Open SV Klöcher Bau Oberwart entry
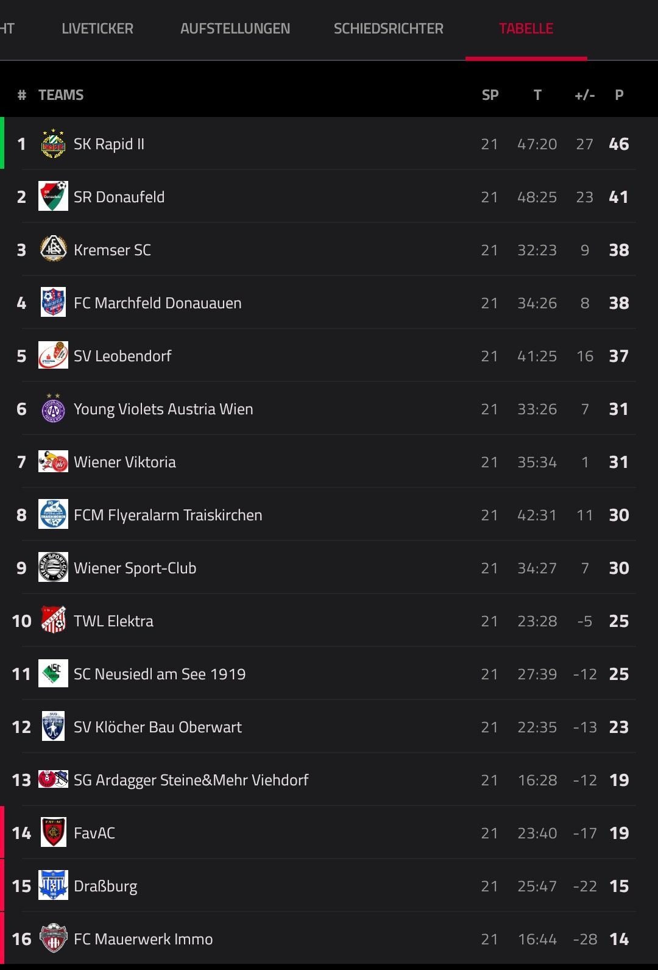 coord(158,727)
